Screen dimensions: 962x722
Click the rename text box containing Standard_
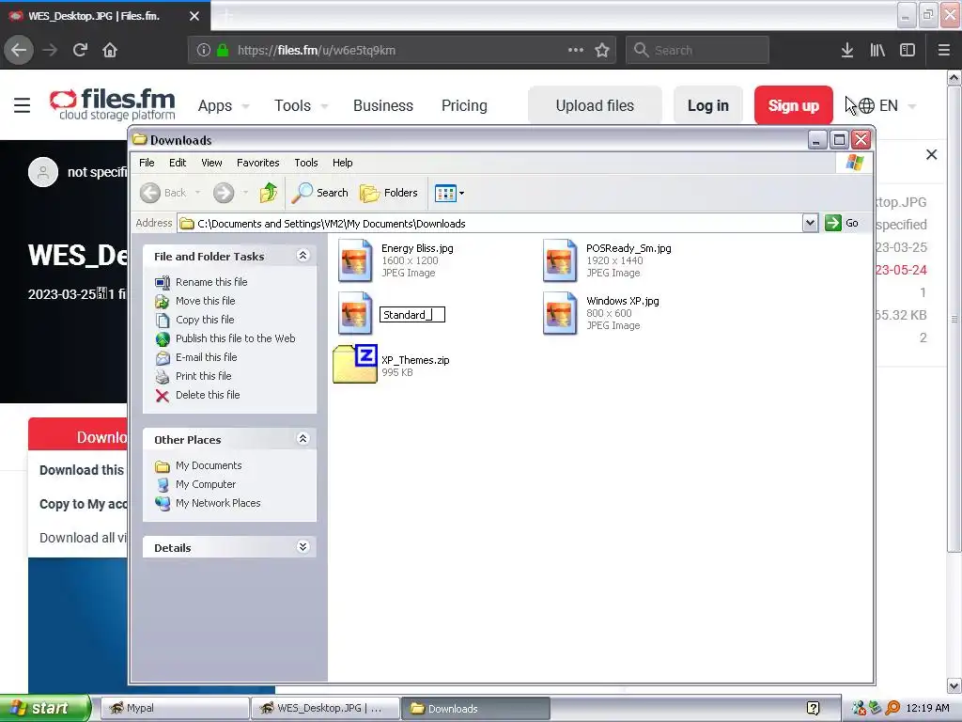point(412,315)
